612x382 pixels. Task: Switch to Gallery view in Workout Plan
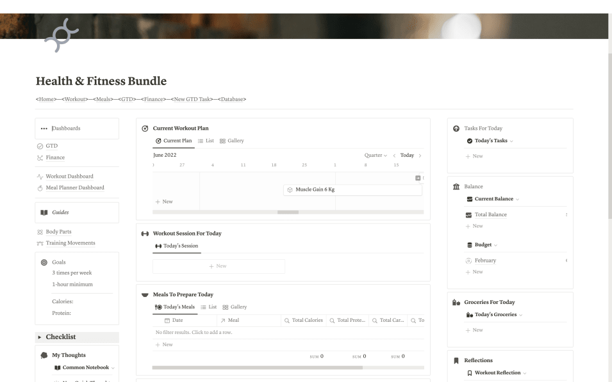point(232,141)
